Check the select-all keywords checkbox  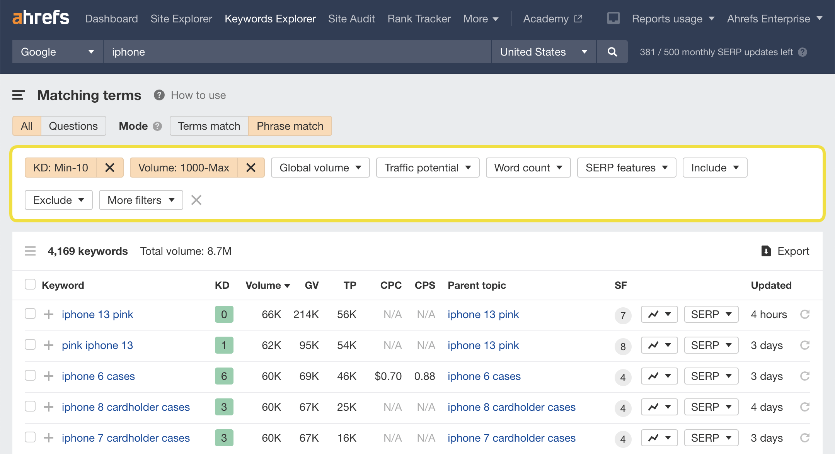[30, 285]
